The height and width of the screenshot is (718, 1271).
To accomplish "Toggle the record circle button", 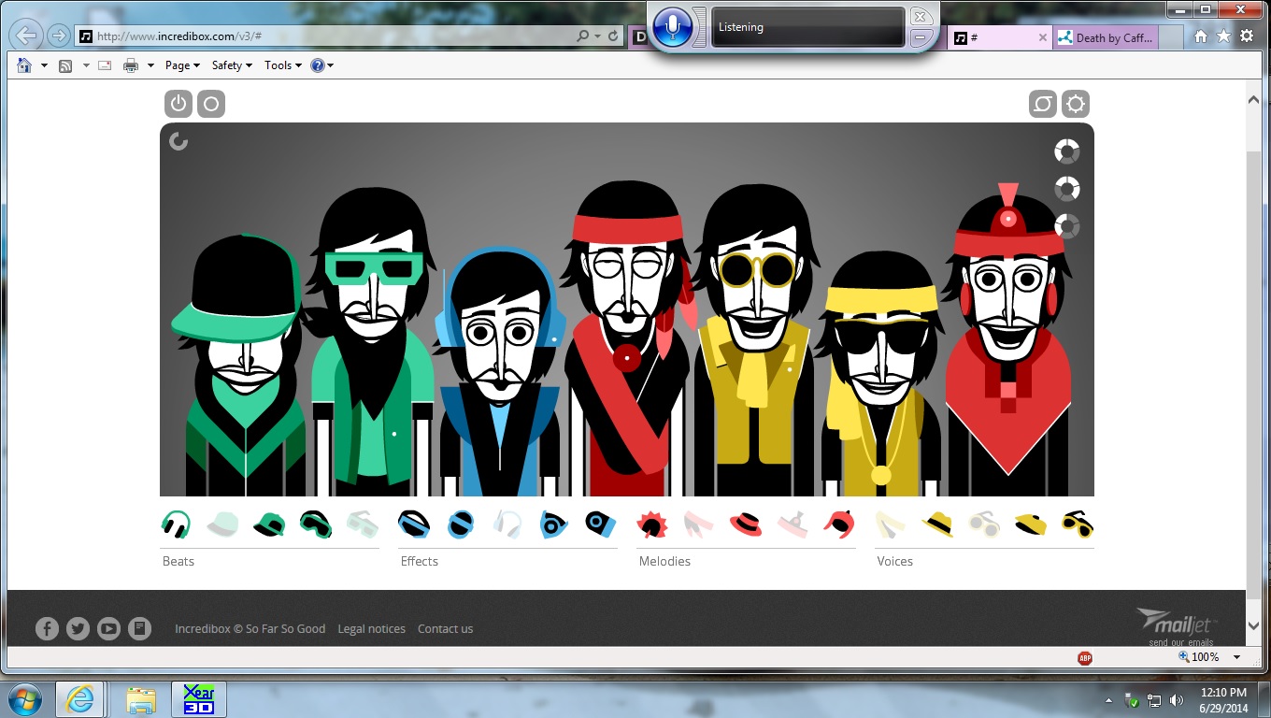I will point(211,104).
